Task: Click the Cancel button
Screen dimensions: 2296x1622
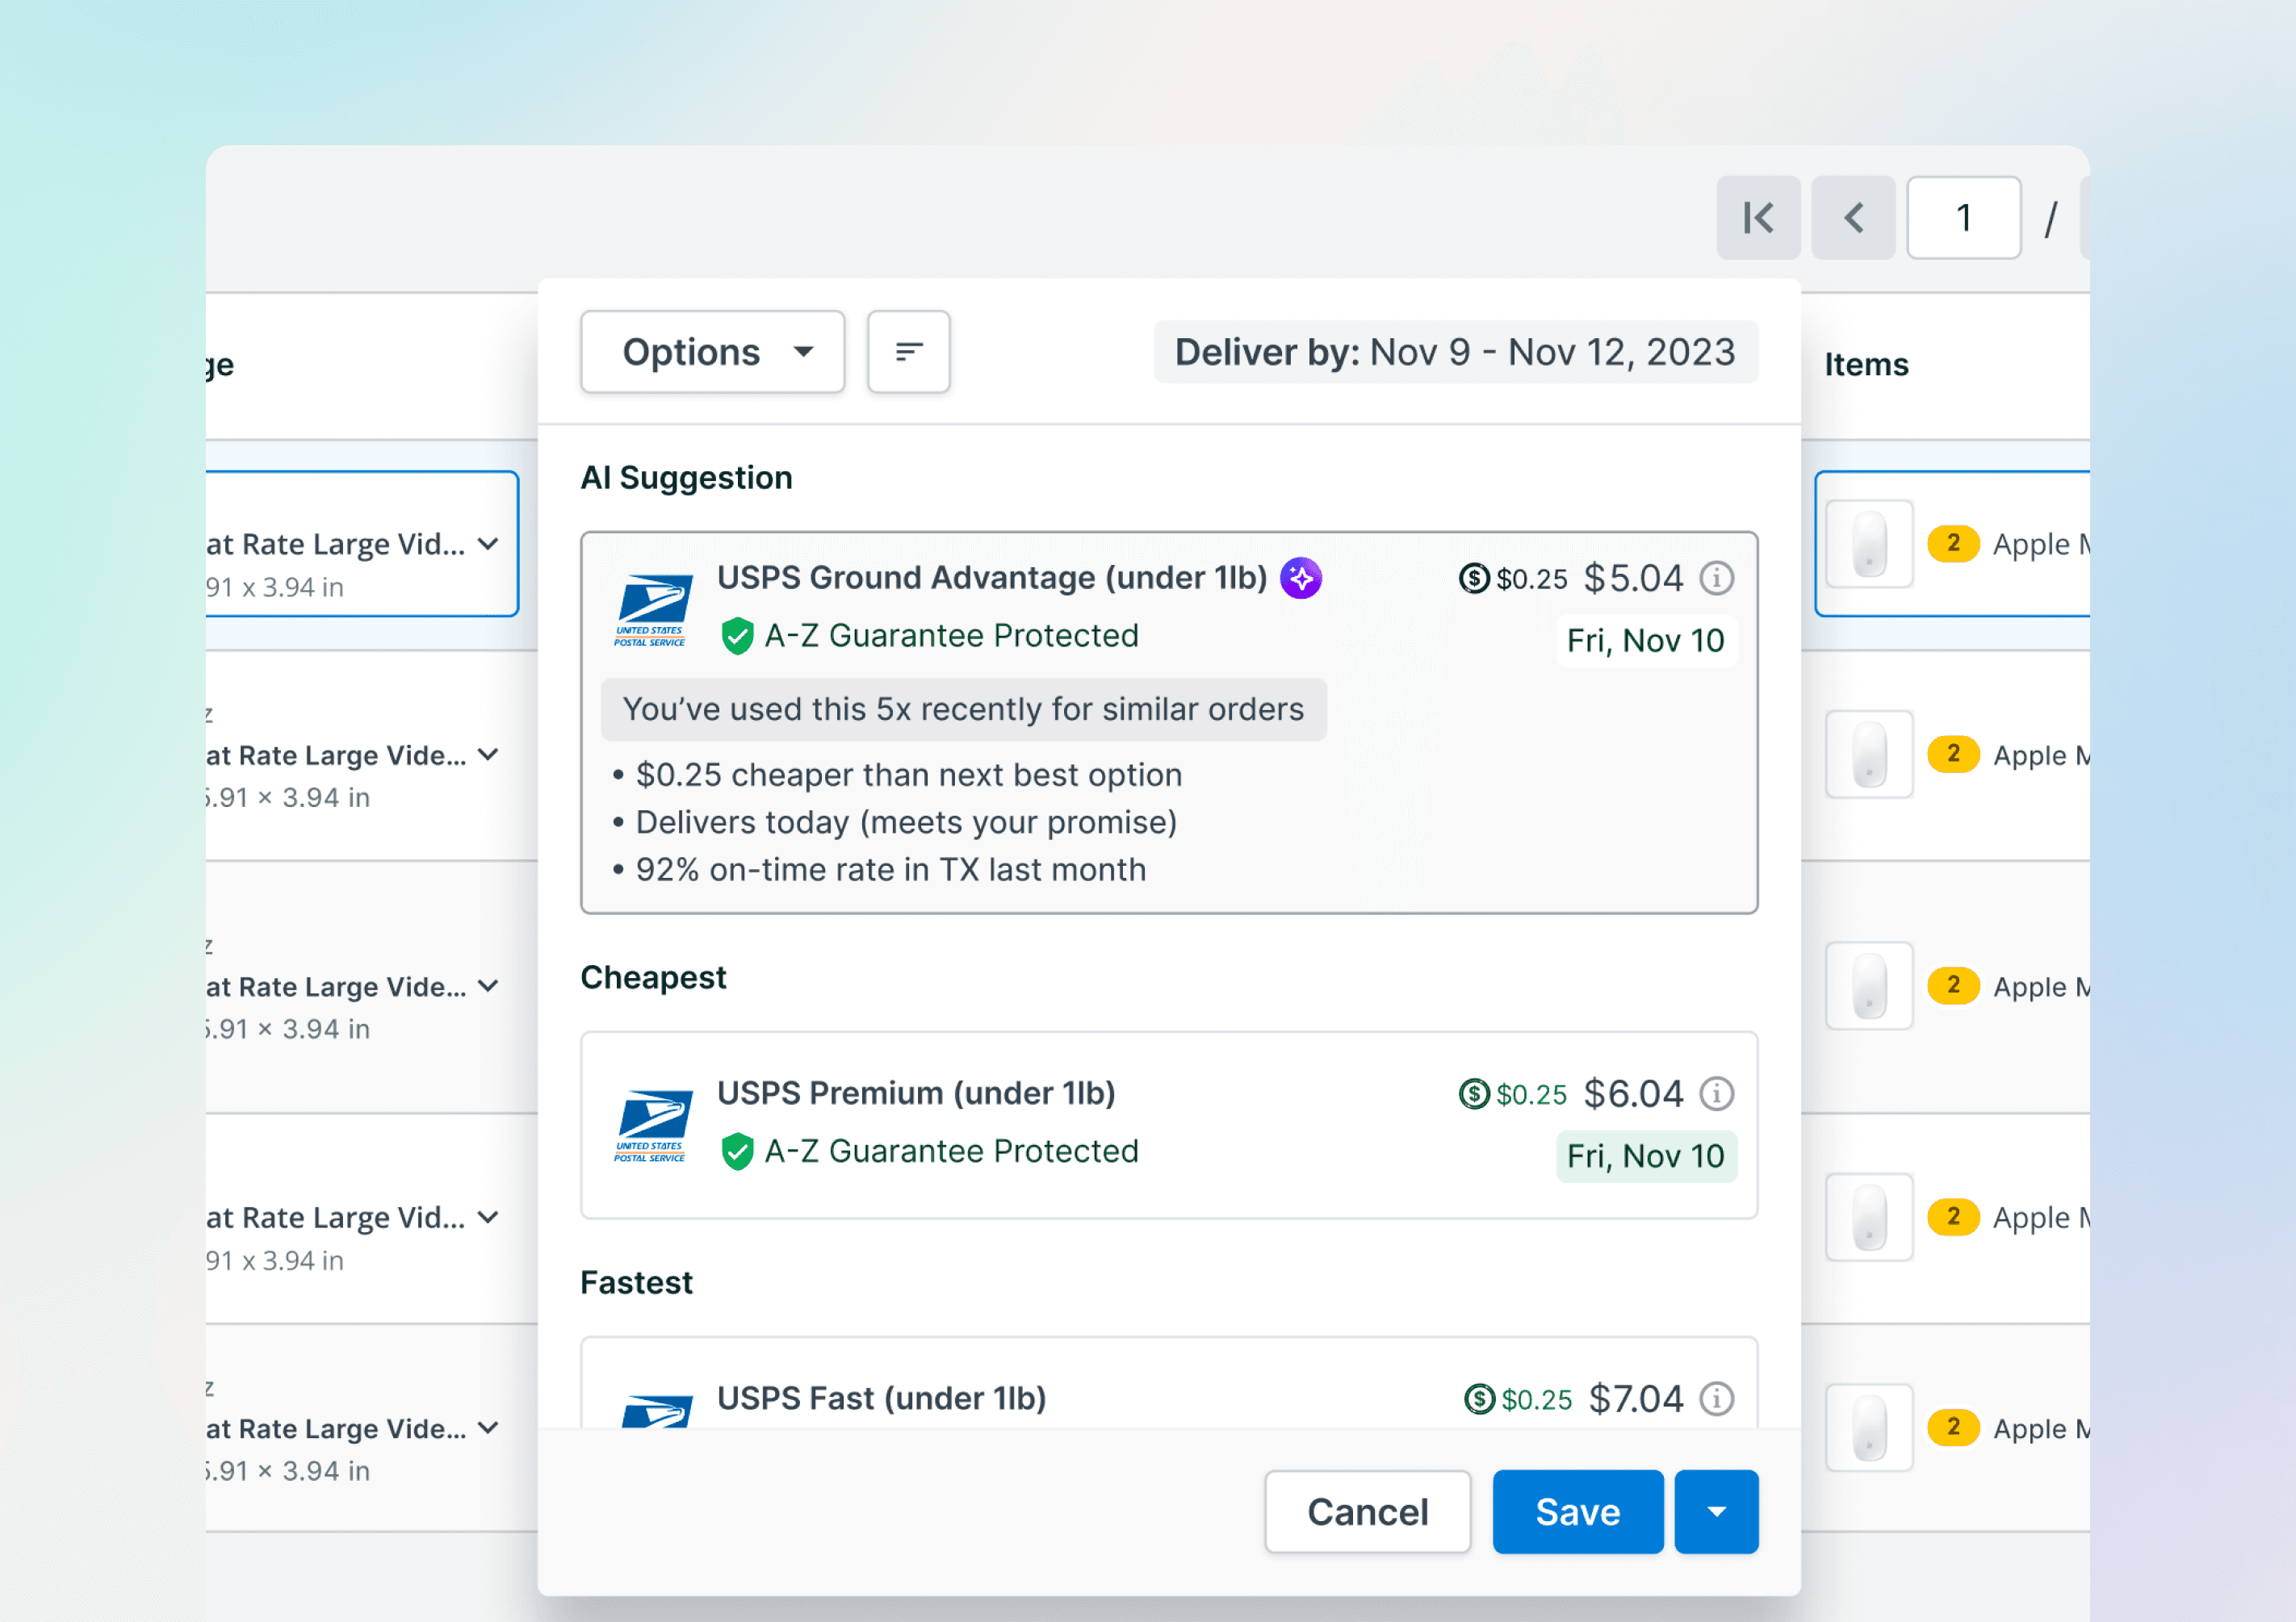Action: [1367, 1511]
